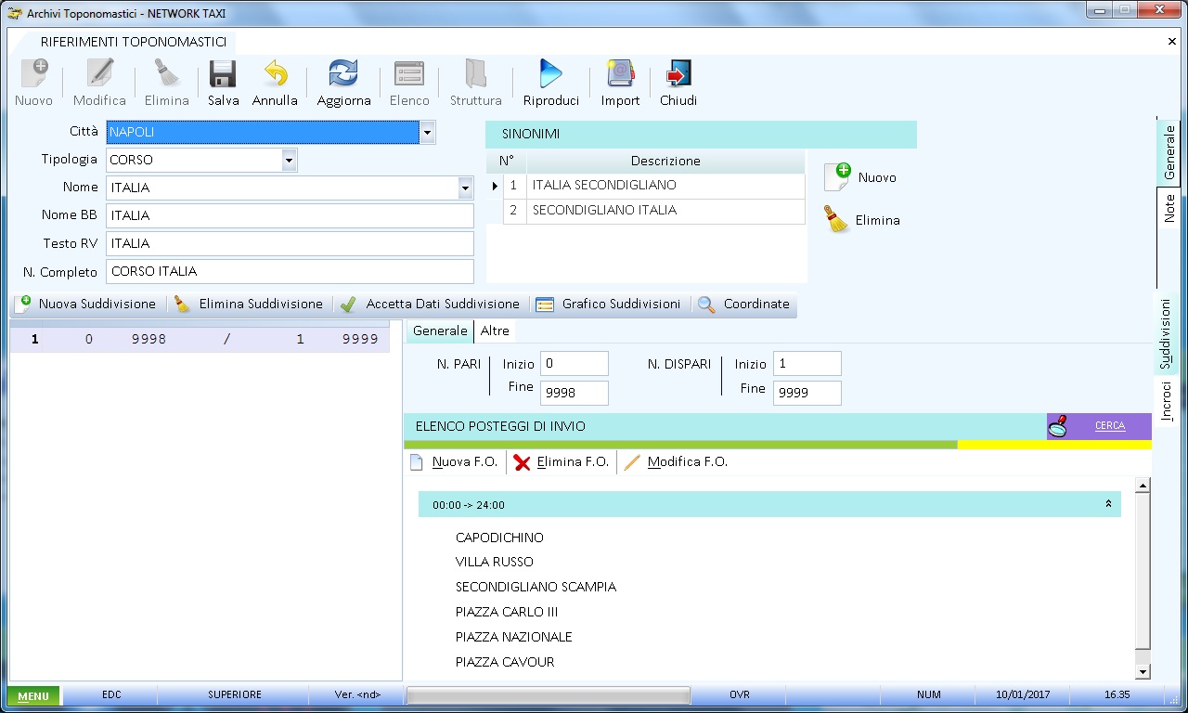The height and width of the screenshot is (713, 1188).
Task: Click the bottom horizontal scrollbar thumb
Action: (548, 695)
